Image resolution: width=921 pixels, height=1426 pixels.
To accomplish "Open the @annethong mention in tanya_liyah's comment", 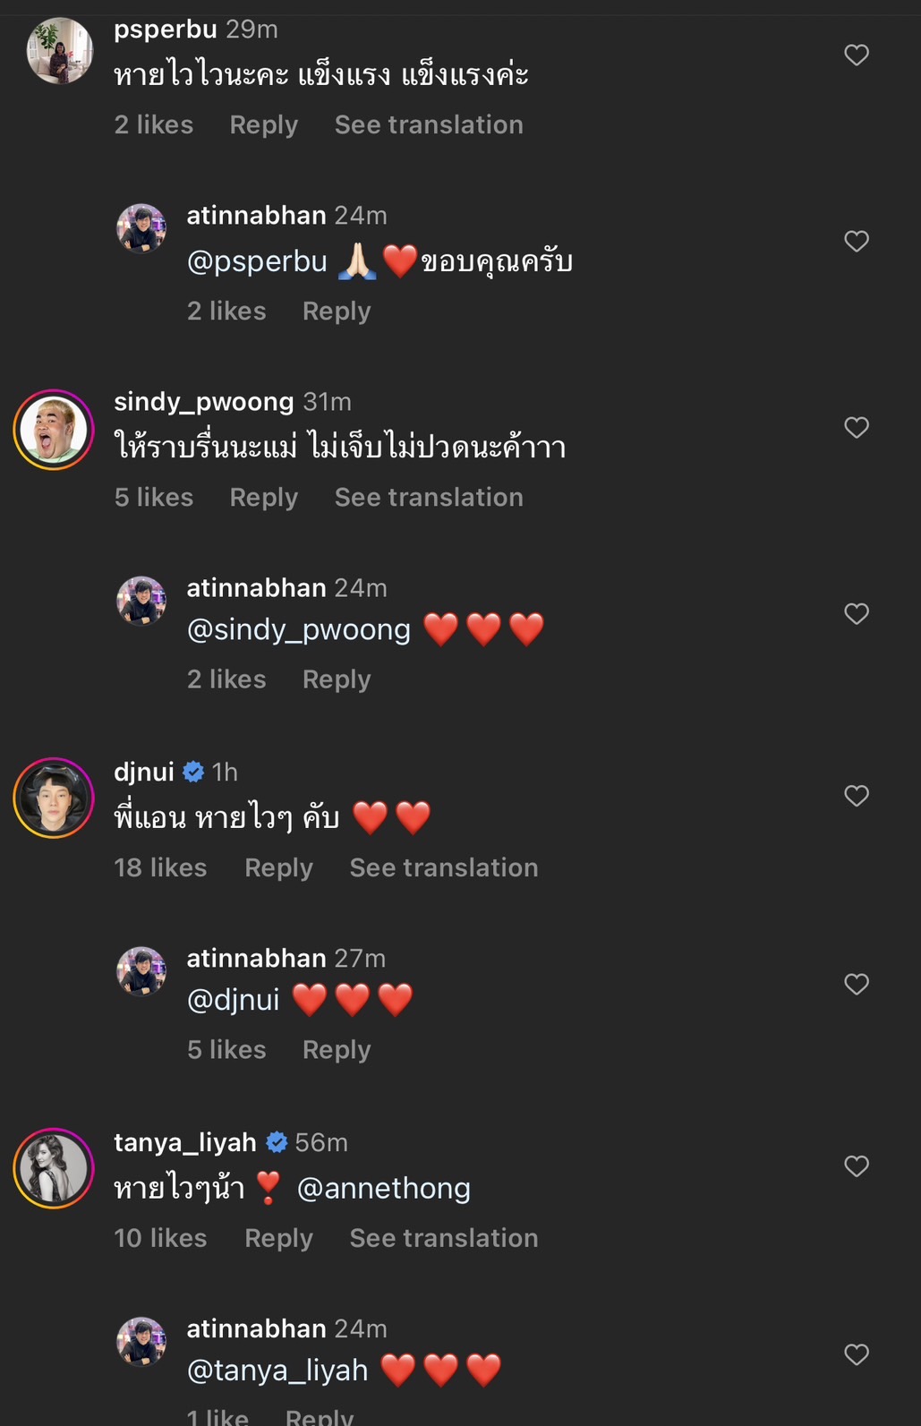I will [385, 1188].
